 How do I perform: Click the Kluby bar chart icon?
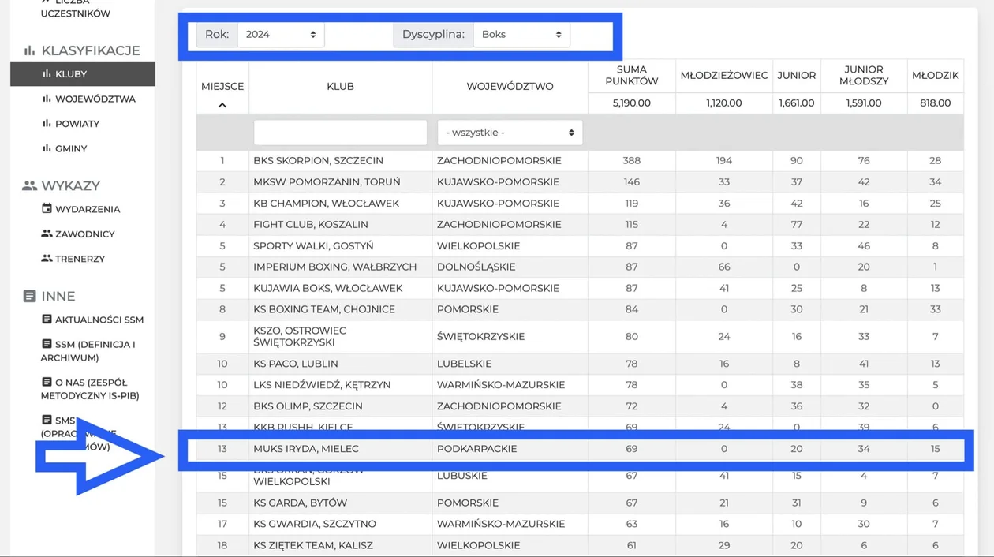pyautogui.click(x=47, y=73)
